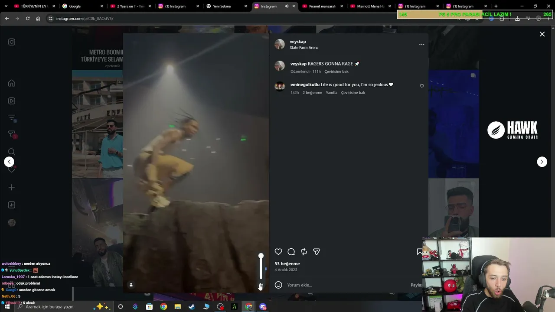Open the Windows Start menu
555x312 pixels.
pos(7,307)
